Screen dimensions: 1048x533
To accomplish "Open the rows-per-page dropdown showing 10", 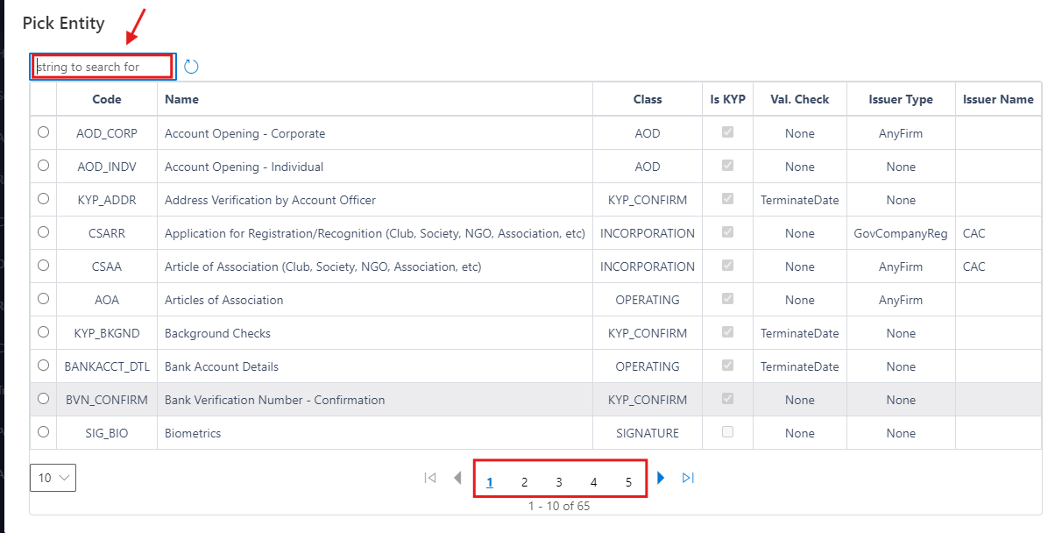I will point(53,477).
